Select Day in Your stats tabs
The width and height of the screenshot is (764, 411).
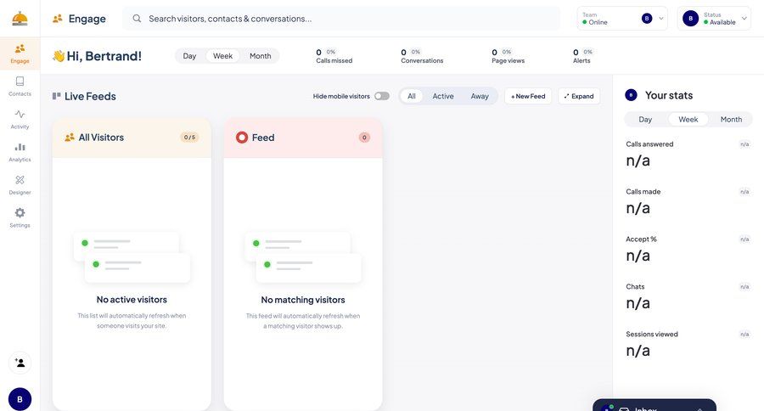pyautogui.click(x=645, y=120)
